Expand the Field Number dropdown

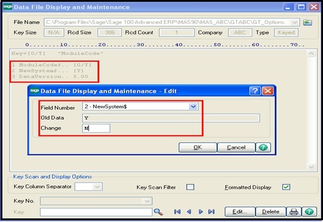[x=193, y=107]
